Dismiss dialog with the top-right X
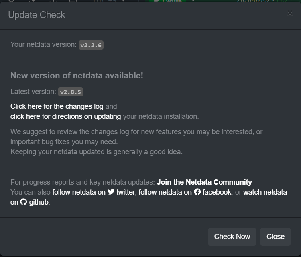This screenshot has height=257, width=301. [290, 14]
